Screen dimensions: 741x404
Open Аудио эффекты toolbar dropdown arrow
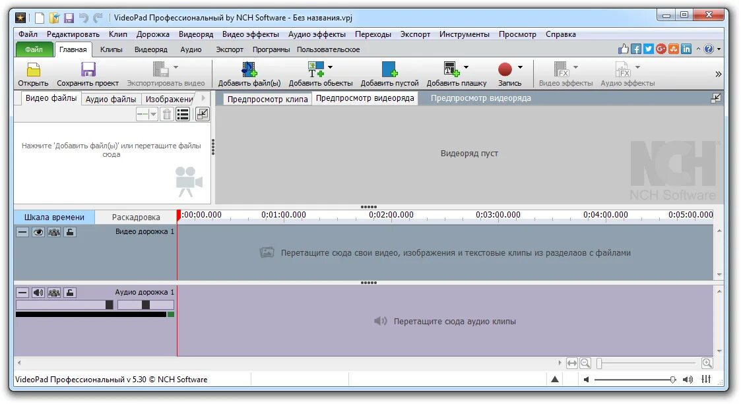[637, 67]
